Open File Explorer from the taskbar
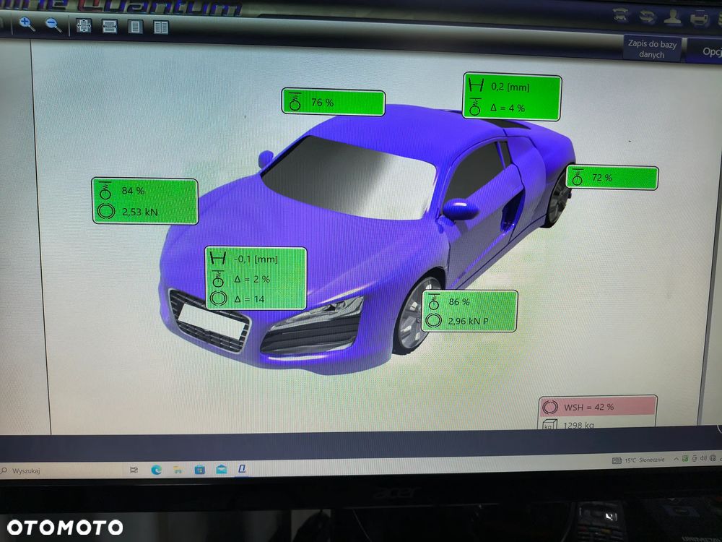Image resolution: width=722 pixels, height=542 pixels. (178, 470)
